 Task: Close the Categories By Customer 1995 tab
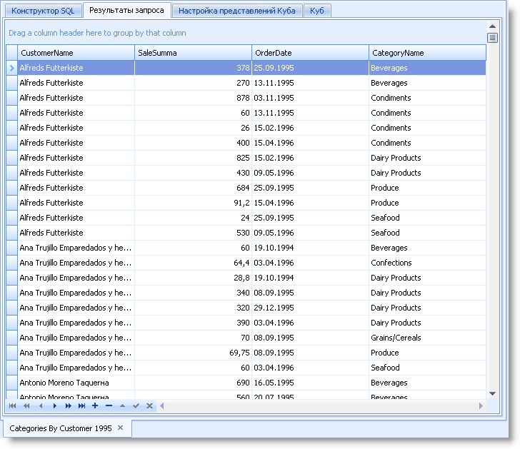click(x=121, y=428)
